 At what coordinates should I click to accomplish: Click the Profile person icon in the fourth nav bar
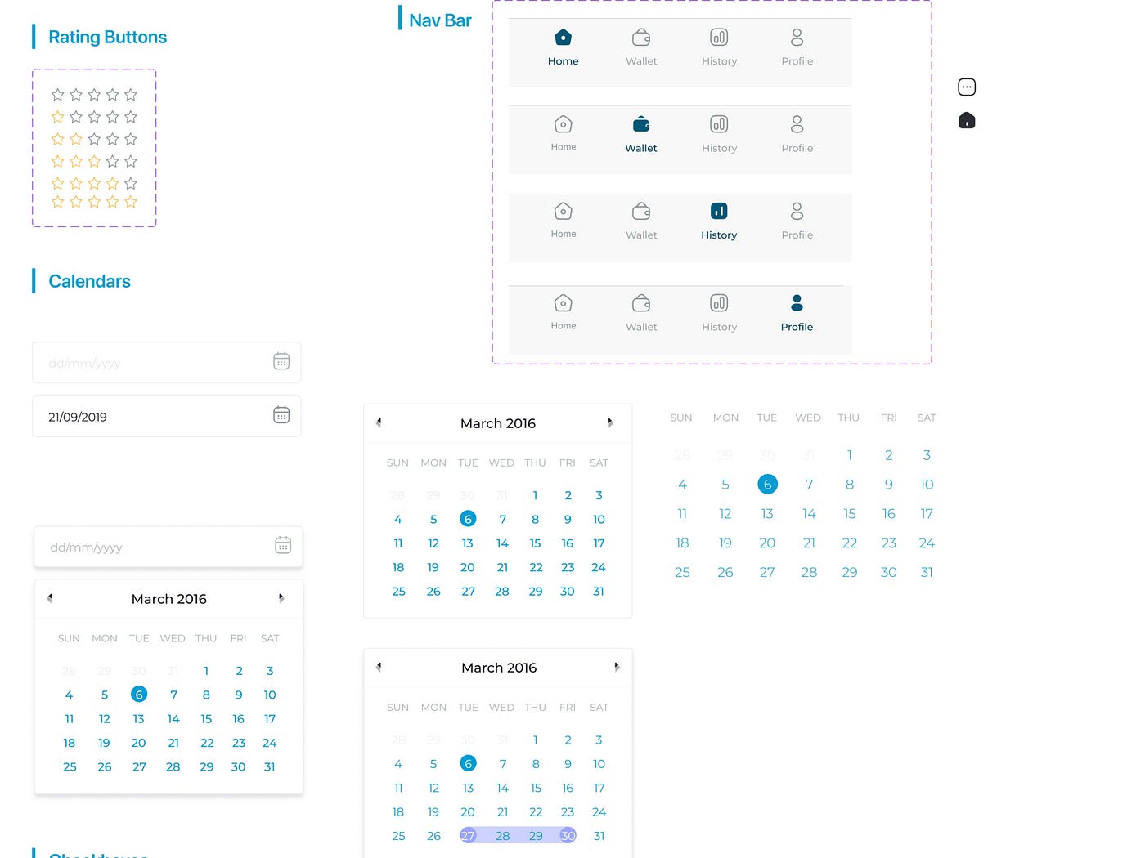coord(797,302)
